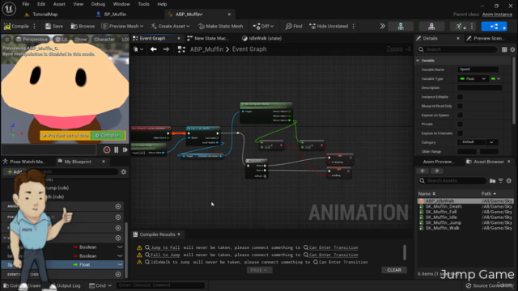518x291 pixels.
Task: Open the Asset menu
Action: (59, 4)
